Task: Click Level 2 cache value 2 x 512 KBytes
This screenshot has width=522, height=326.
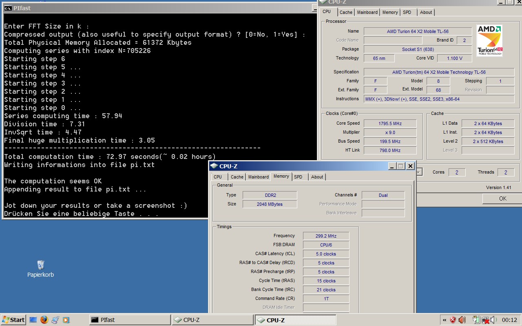Action: point(488,141)
